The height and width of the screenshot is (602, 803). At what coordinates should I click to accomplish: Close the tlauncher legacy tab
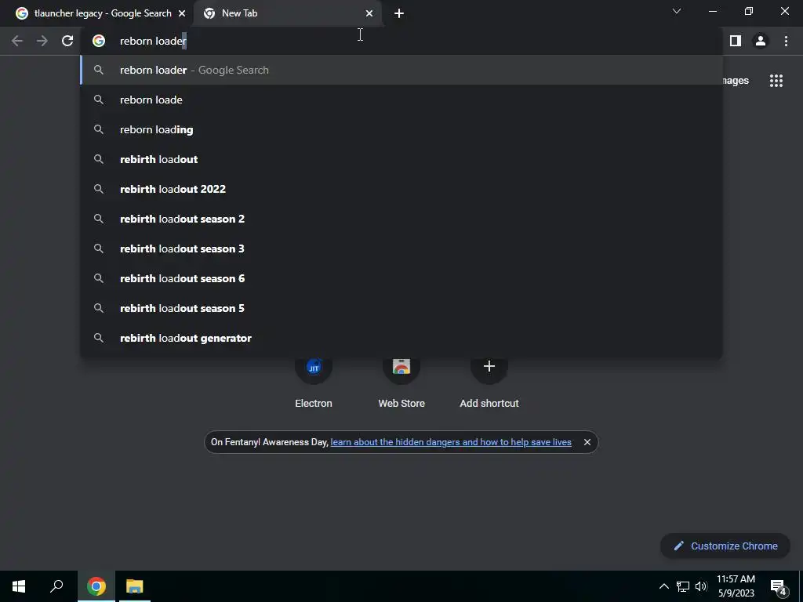[x=182, y=13]
